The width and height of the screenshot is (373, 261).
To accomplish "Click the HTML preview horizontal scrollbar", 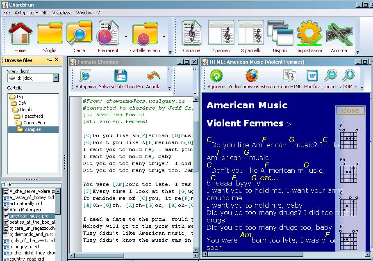I will point(285,254).
